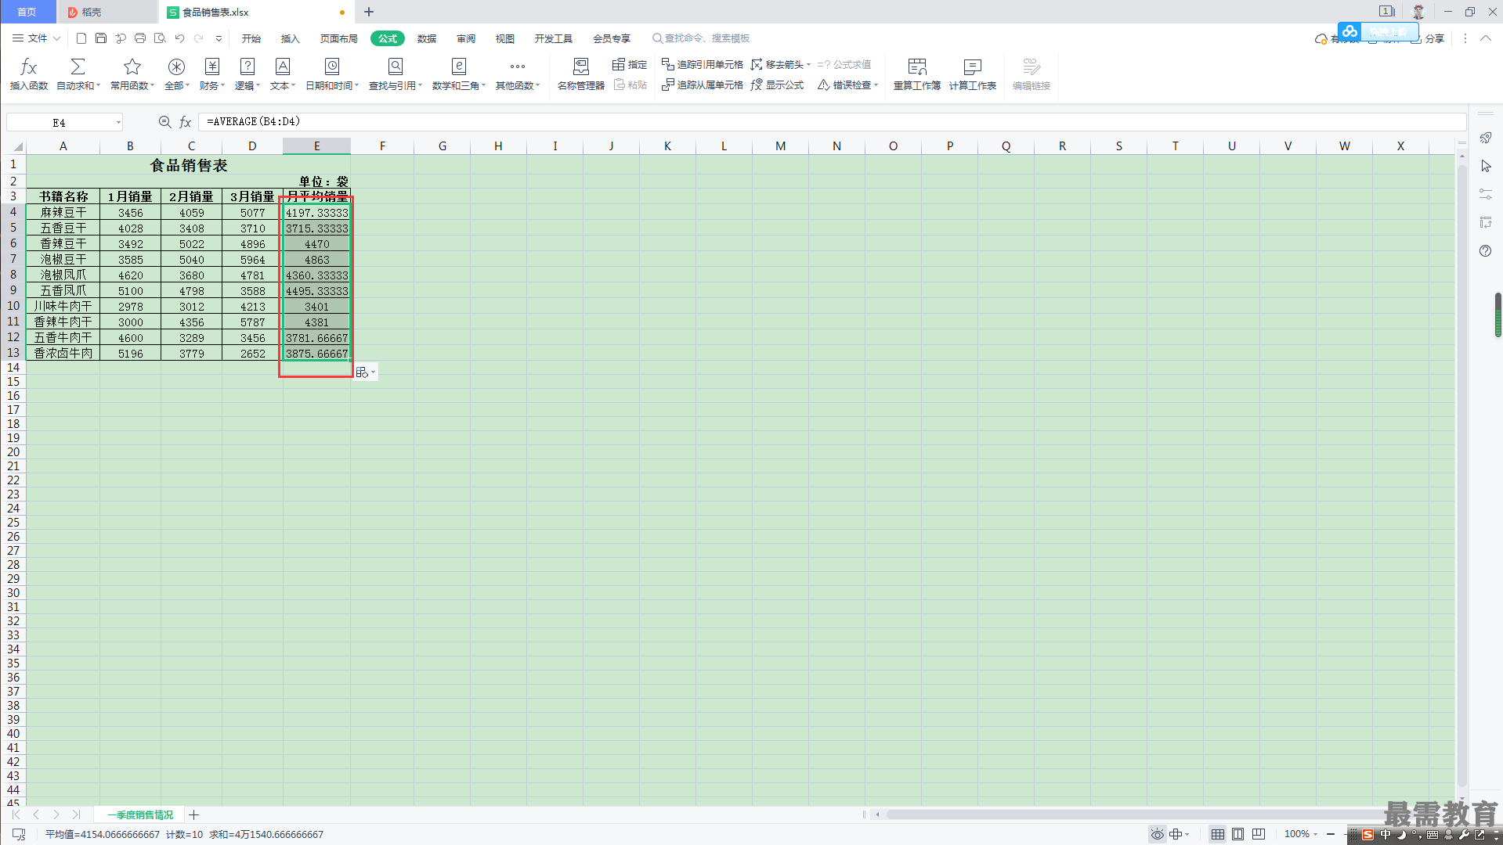Switch to the Page Layout (页面布局) tab
1503x845 pixels.
click(x=338, y=38)
